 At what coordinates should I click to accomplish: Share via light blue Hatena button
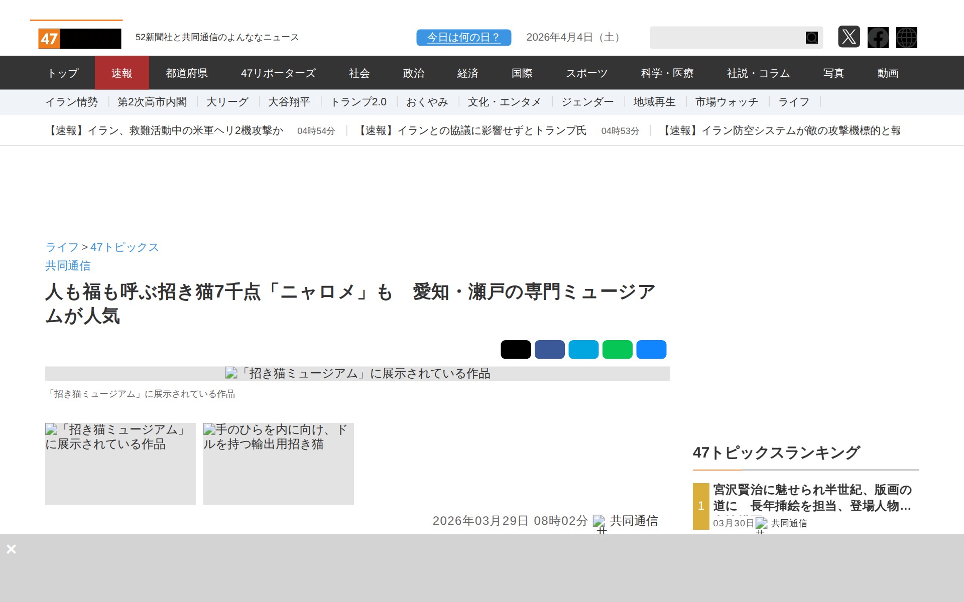(583, 350)
